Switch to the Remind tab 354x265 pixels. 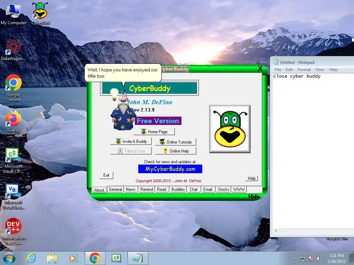147,189
